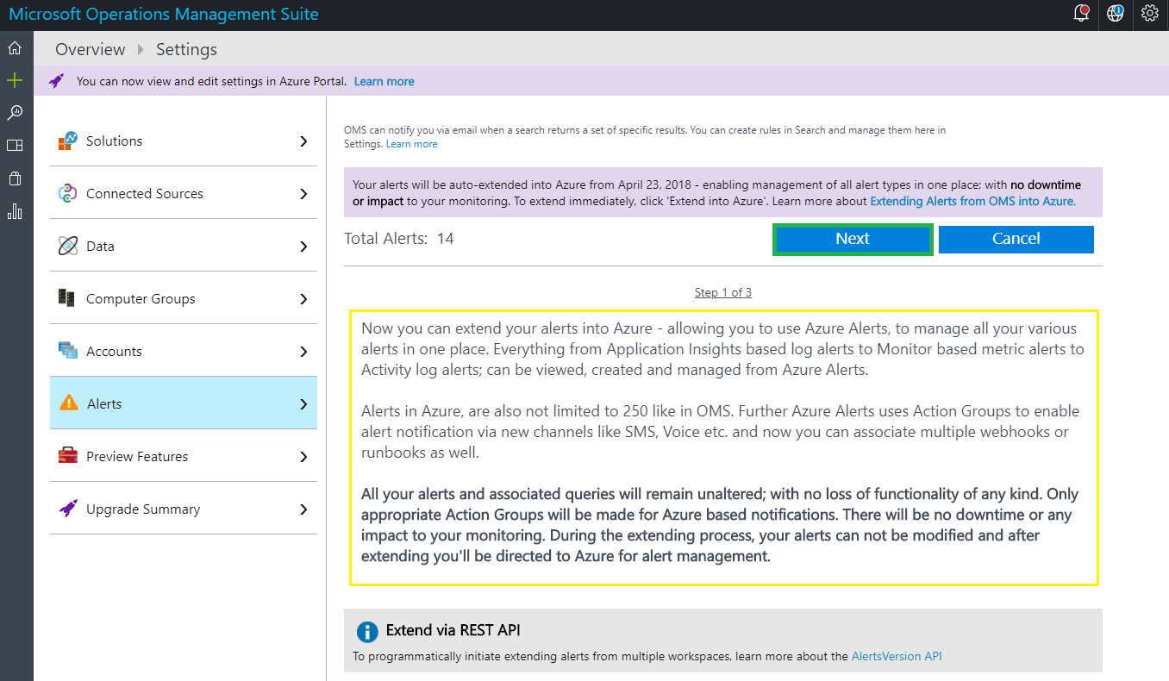Click Microsoft Operations Management Suite title
The width and height of the screenshot is (1169, 681).
pyautogui.click(x=164, y=14)
